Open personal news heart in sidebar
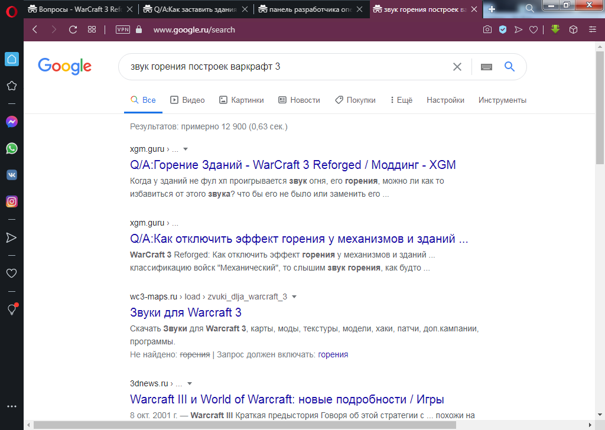 click(12, 273)
